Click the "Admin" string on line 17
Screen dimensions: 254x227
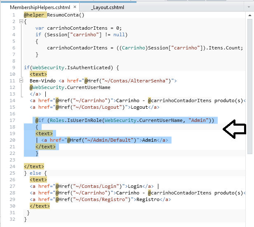point(198,120)
